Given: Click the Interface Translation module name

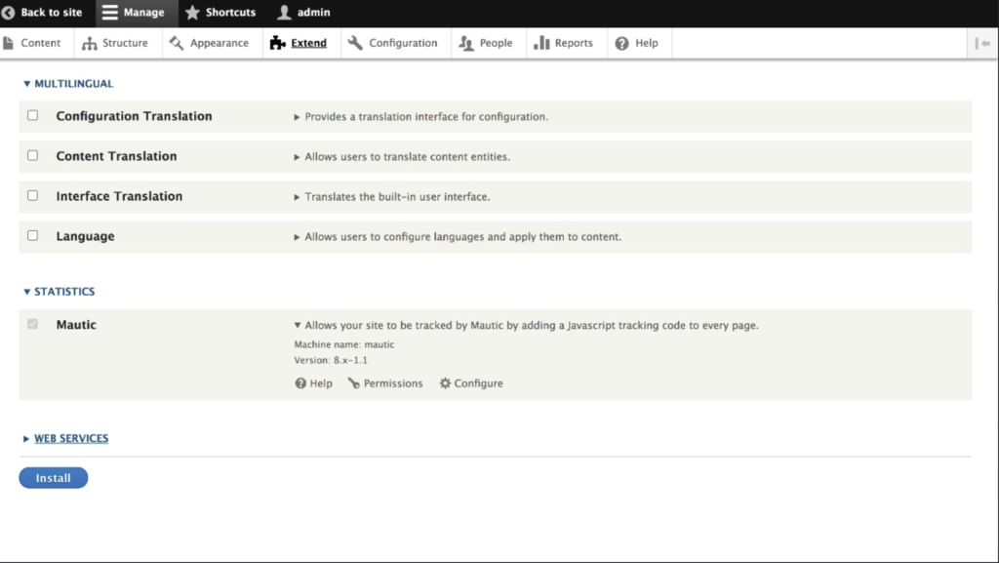Looking at the screenshot, I should click(119, 196).
